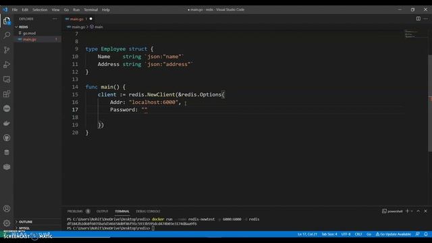Viewport: 432px width, 243px height.
Task: Click Ln 17, Col 21 status item
Action: point(307,234)
